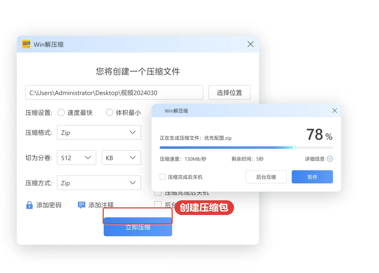This screenshot has width=379, height=273.
Task: Click the compression progress bar
Action: point(246,148)
